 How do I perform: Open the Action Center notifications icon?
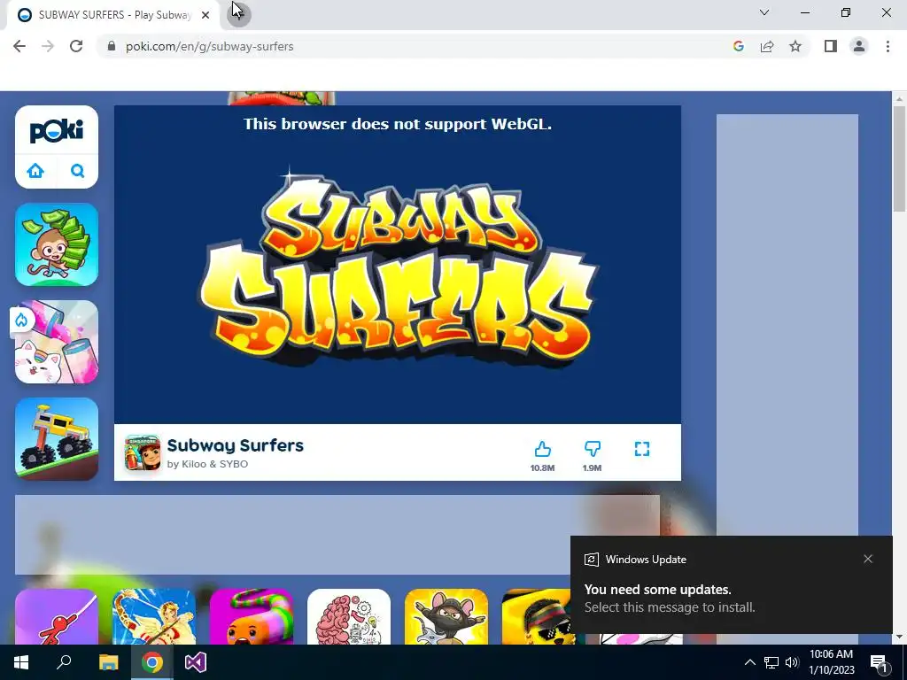click(x=879, y=662)
